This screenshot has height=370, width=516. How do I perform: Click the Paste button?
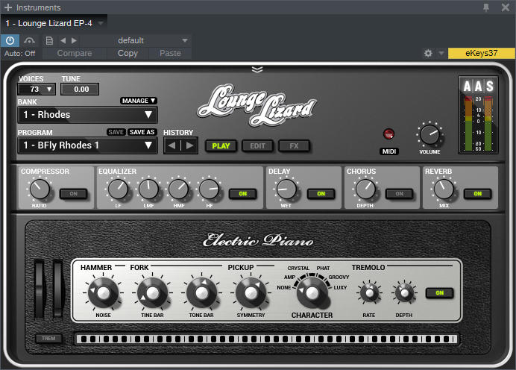click(x=170, y=53)
